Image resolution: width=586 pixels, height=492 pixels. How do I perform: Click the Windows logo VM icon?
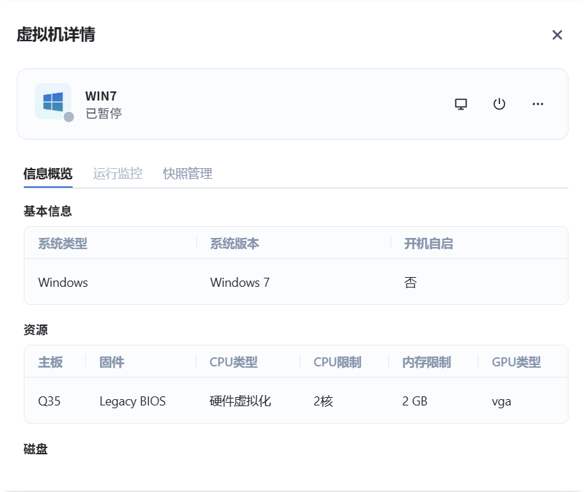tap(53, 102)
